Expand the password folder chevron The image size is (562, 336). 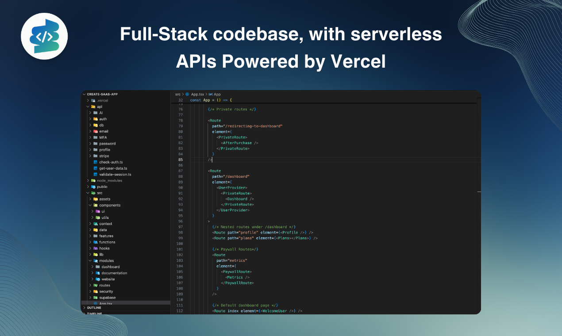tap(90, 144)
